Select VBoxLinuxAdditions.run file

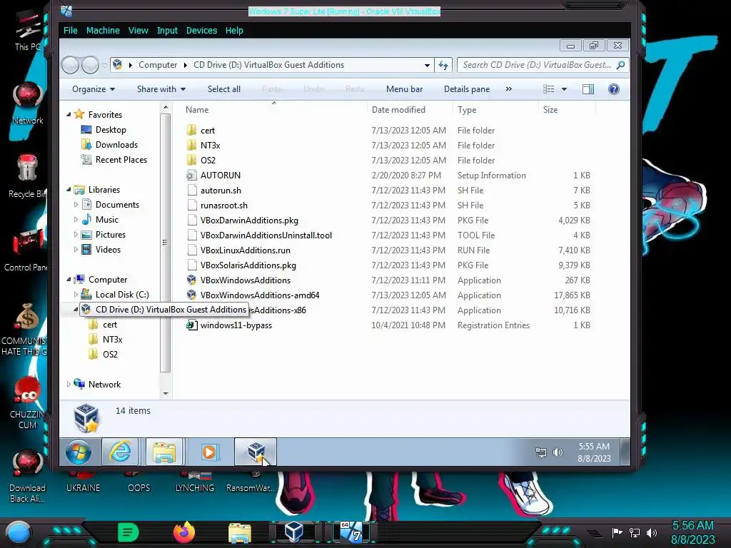[x=246, y=250]
